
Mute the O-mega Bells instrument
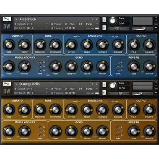104,92
